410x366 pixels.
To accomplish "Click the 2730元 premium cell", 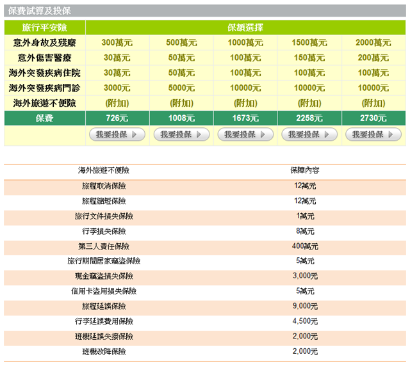I will tap(373, 118).
